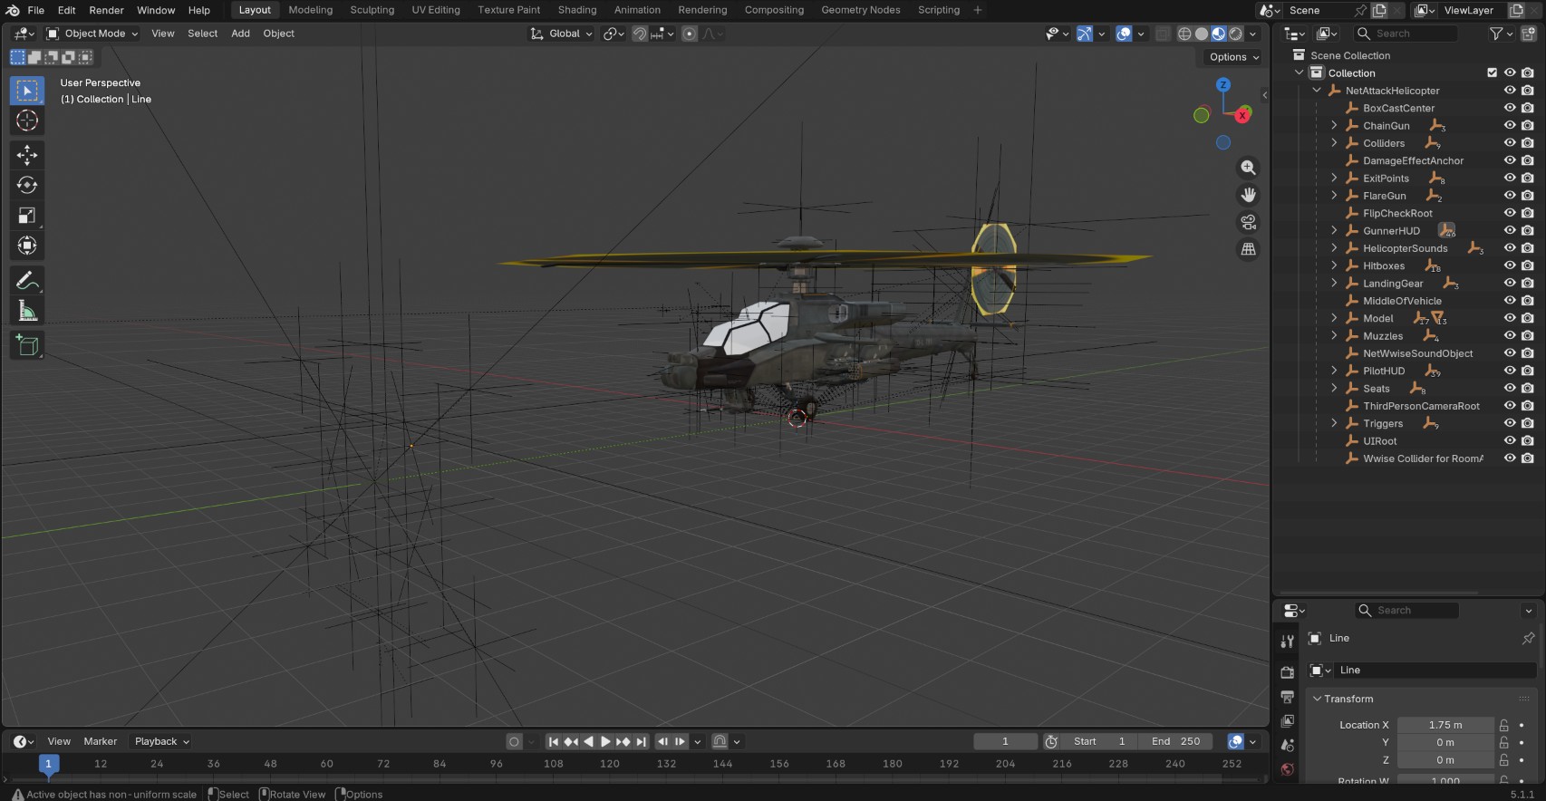The image size is (1546, 801).
Task: Toggle Collection exclude checkbox
Action: coord(1492,72)
